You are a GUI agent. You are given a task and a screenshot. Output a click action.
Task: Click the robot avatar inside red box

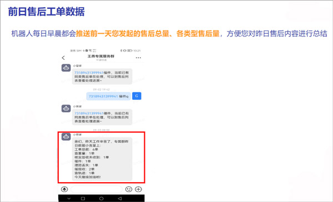tap(66, 137)
